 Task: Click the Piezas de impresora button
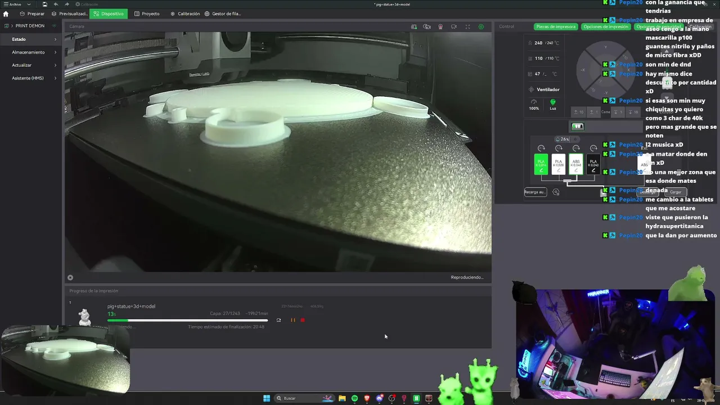tap(556, 26)
